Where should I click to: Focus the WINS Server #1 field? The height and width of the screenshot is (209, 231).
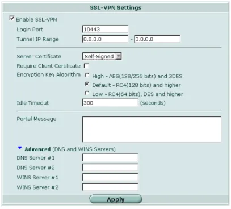(110, 177)
